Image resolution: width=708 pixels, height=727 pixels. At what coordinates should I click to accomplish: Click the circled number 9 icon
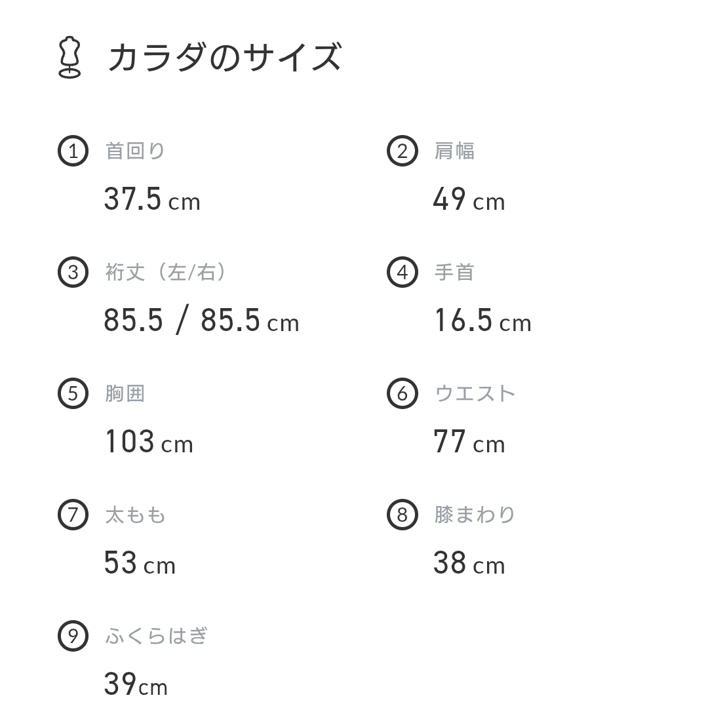(73, 636)
